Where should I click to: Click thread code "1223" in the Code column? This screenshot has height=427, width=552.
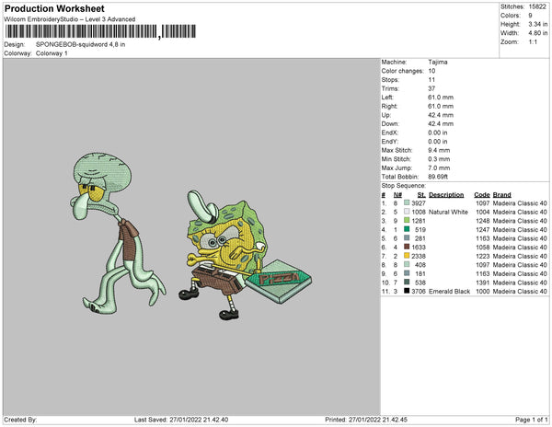pyautogui.click(x=483, y=256)
